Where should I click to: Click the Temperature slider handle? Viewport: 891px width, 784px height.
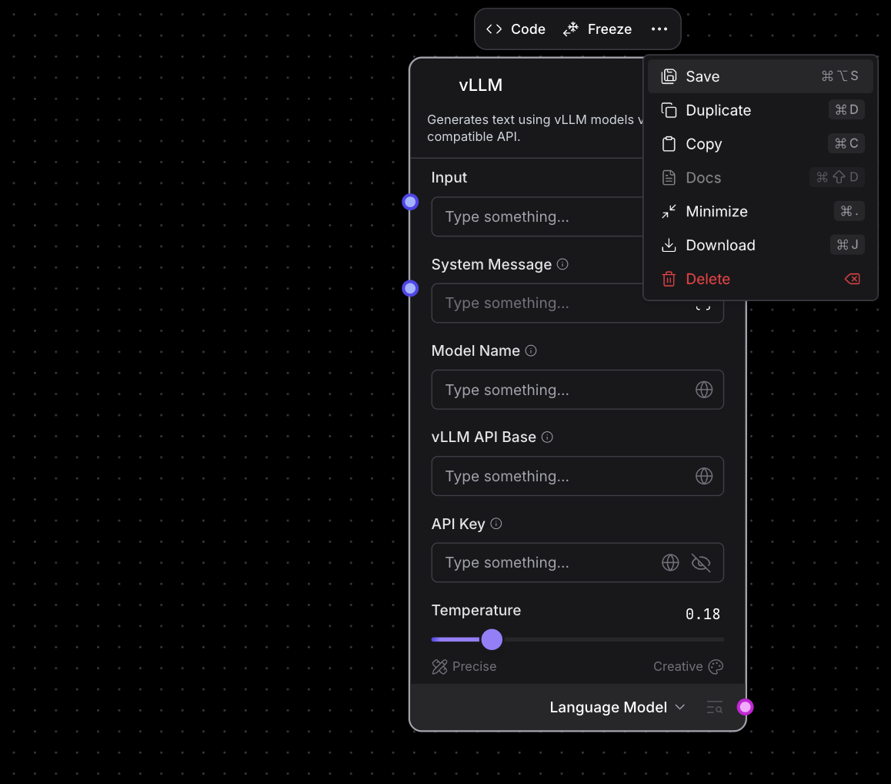tap(492, 639)
